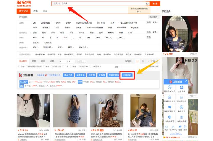Expand the 裙型 filter dropdown

[60, 47]
